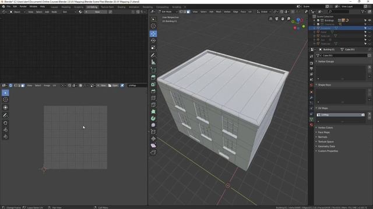
Task: Select the Annotate pencil tool in 3D viewport
Action: click(x=153, y=55)
